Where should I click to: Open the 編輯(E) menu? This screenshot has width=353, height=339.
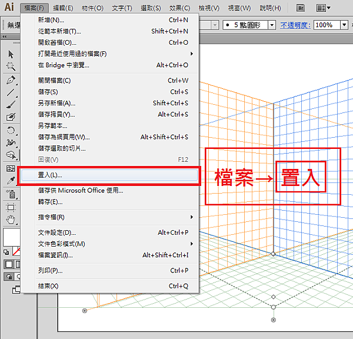(63, 8)
